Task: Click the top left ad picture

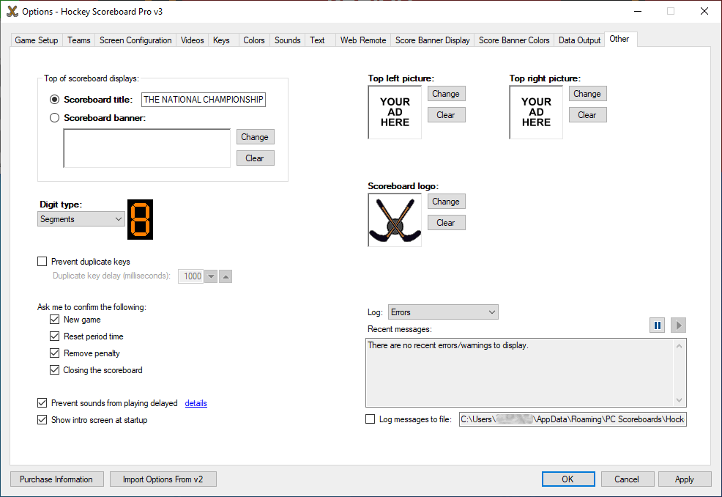Action: point(395,112)
